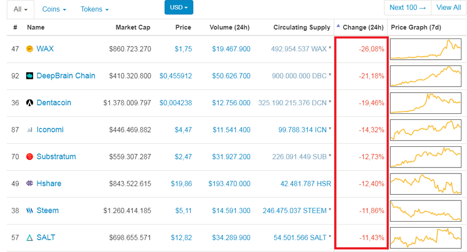This screenshot has width=467, height=252.
Task: Open the Steem 7d price graph
Action: (425, 211)
